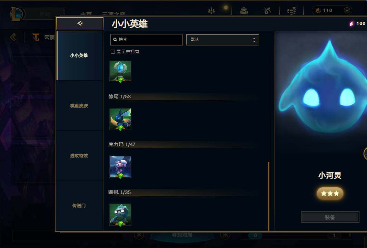Click the Little Legends list scrollbar
Screen dimensions: 367x248
pos(268,196)
